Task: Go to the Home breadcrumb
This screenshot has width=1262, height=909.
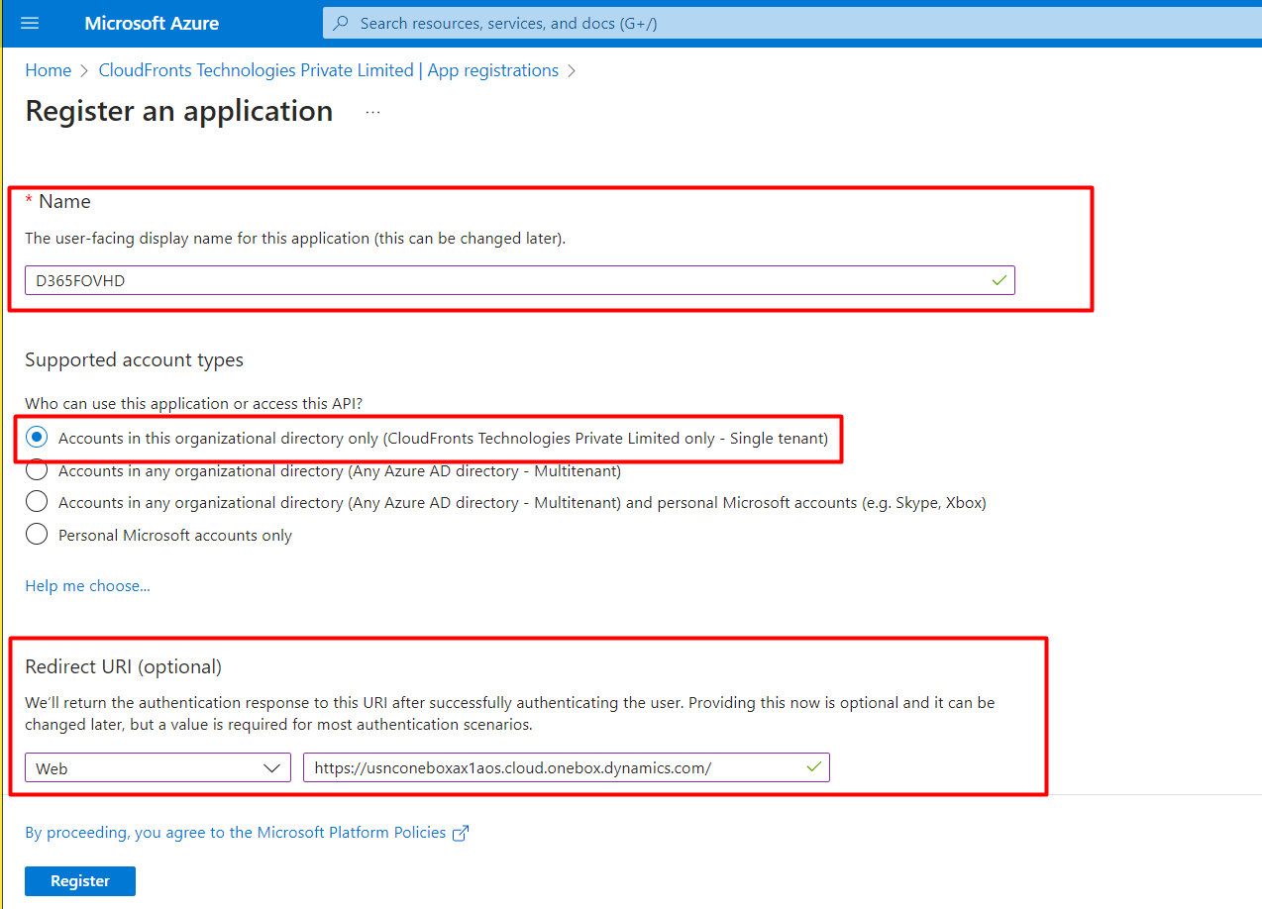Action: click(49, 70)
